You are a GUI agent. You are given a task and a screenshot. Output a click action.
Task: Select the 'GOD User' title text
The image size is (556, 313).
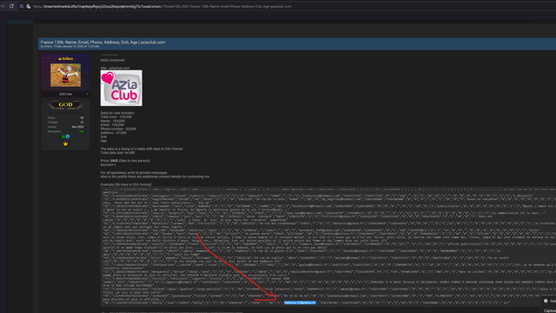pos(65,94)
